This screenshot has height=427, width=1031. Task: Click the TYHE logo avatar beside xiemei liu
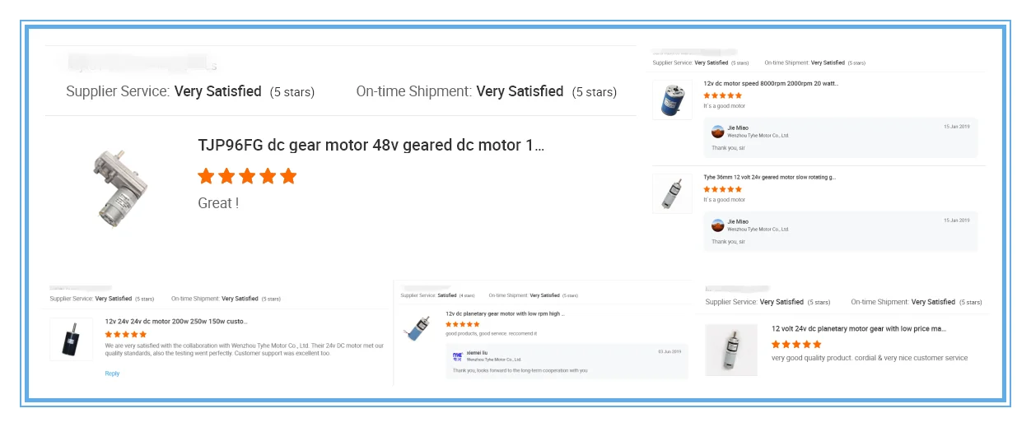(x=458, y=356)
